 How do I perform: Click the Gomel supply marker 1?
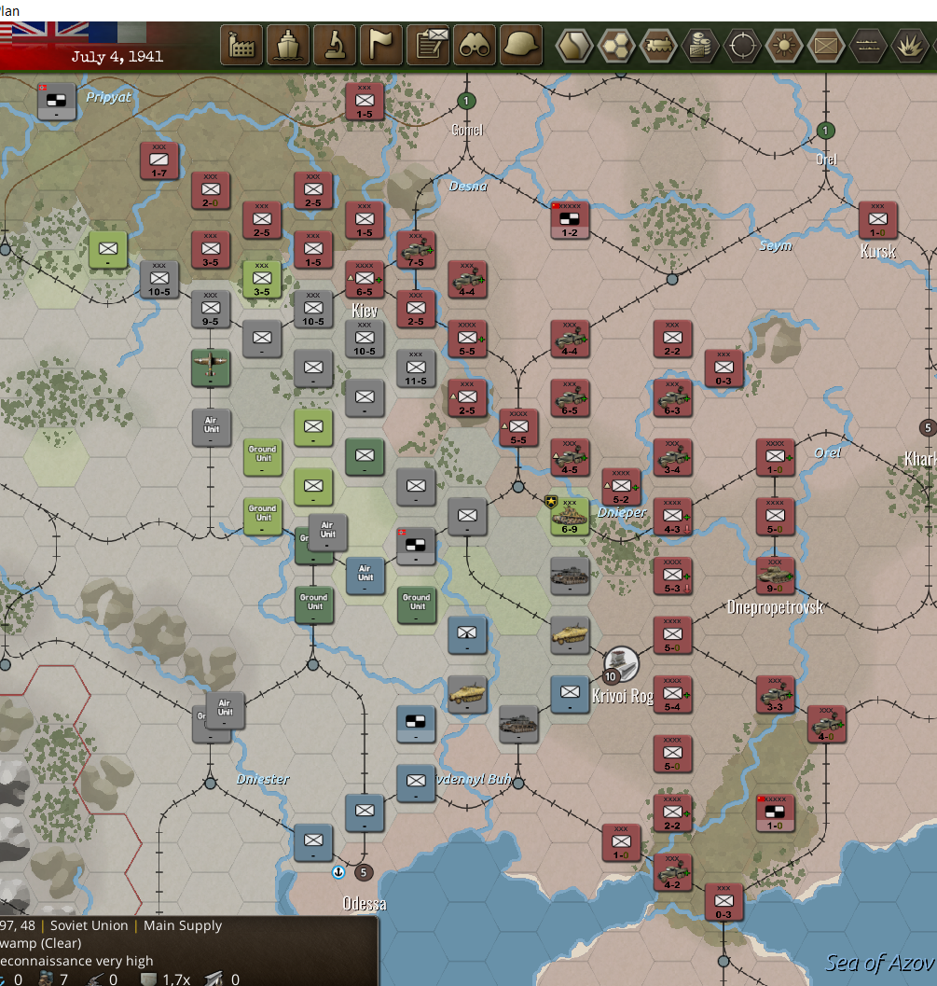[466, 101]
